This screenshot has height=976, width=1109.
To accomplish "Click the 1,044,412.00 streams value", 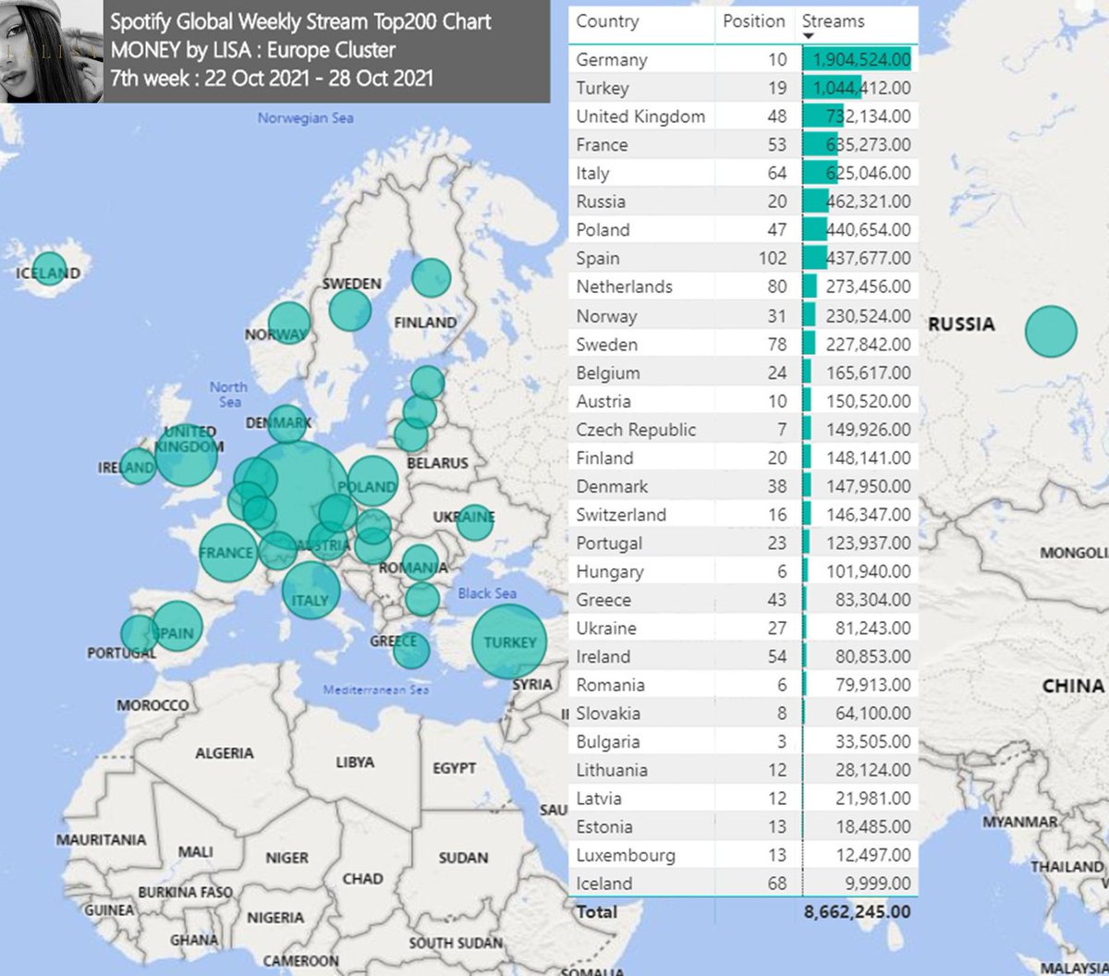I will click(x=861, y=88).
